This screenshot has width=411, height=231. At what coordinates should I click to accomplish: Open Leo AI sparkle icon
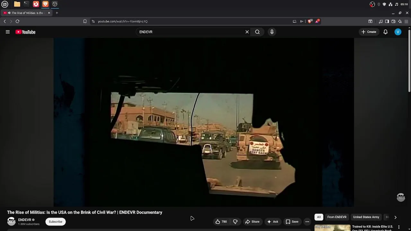pyautogui.click(x=400, y=21)
